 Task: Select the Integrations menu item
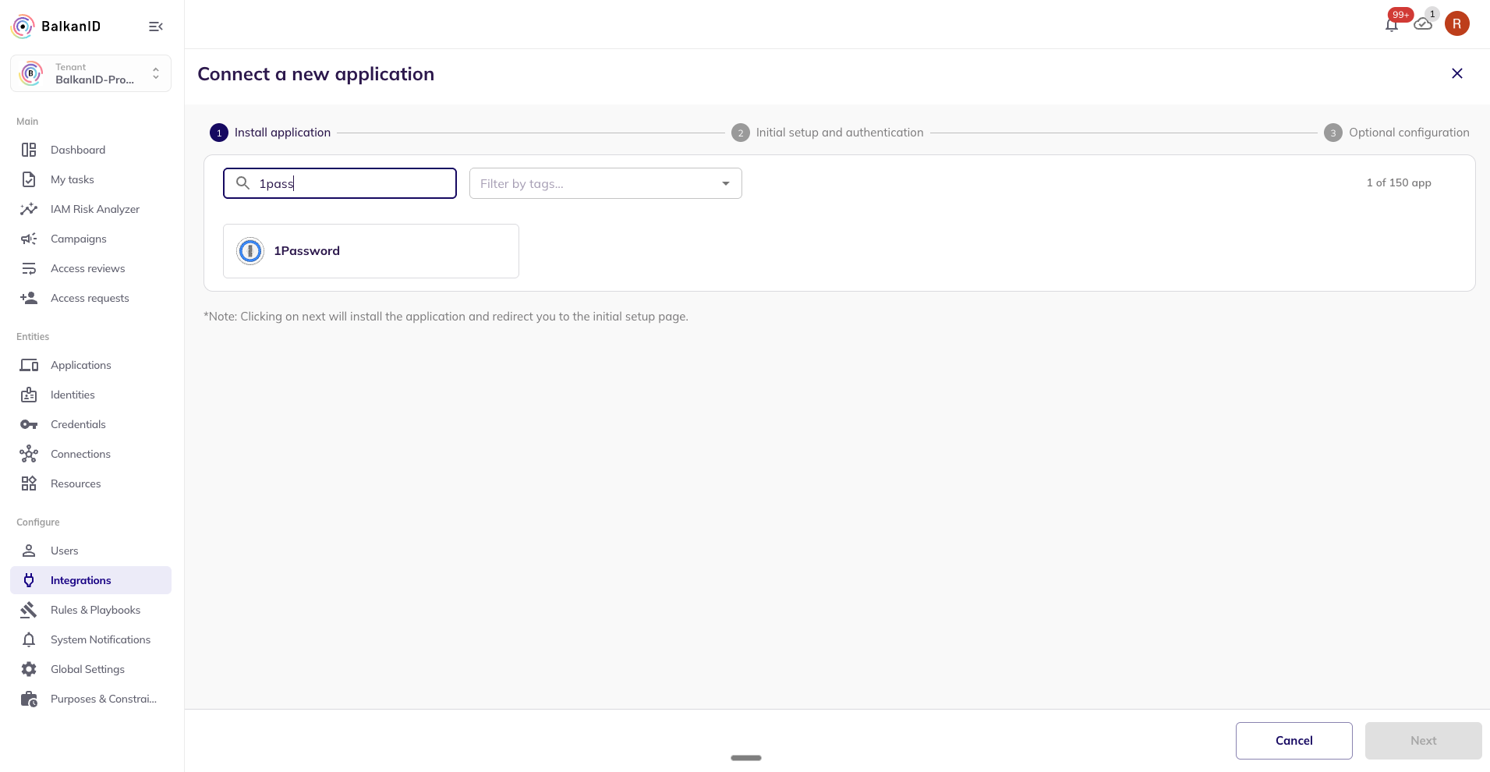point(81,580)
